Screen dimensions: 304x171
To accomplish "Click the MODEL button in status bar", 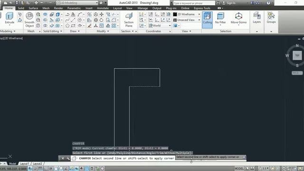I will 239,169.
